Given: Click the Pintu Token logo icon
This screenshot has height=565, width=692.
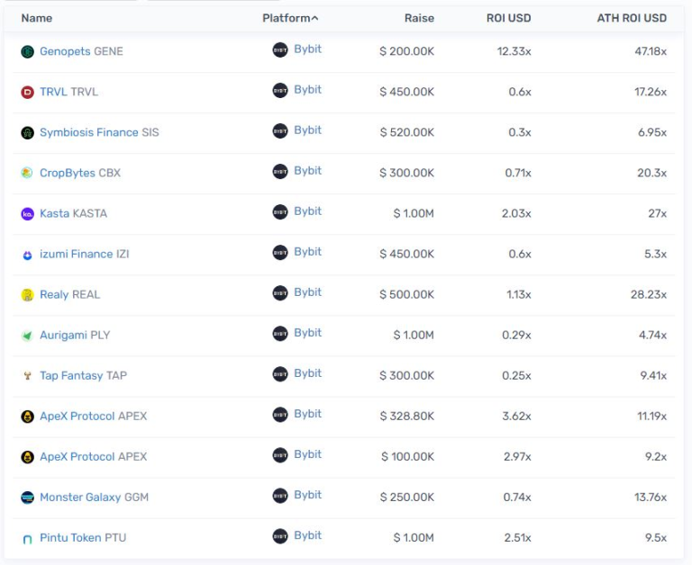Looking at the screenshot, I should click(27, 539).
